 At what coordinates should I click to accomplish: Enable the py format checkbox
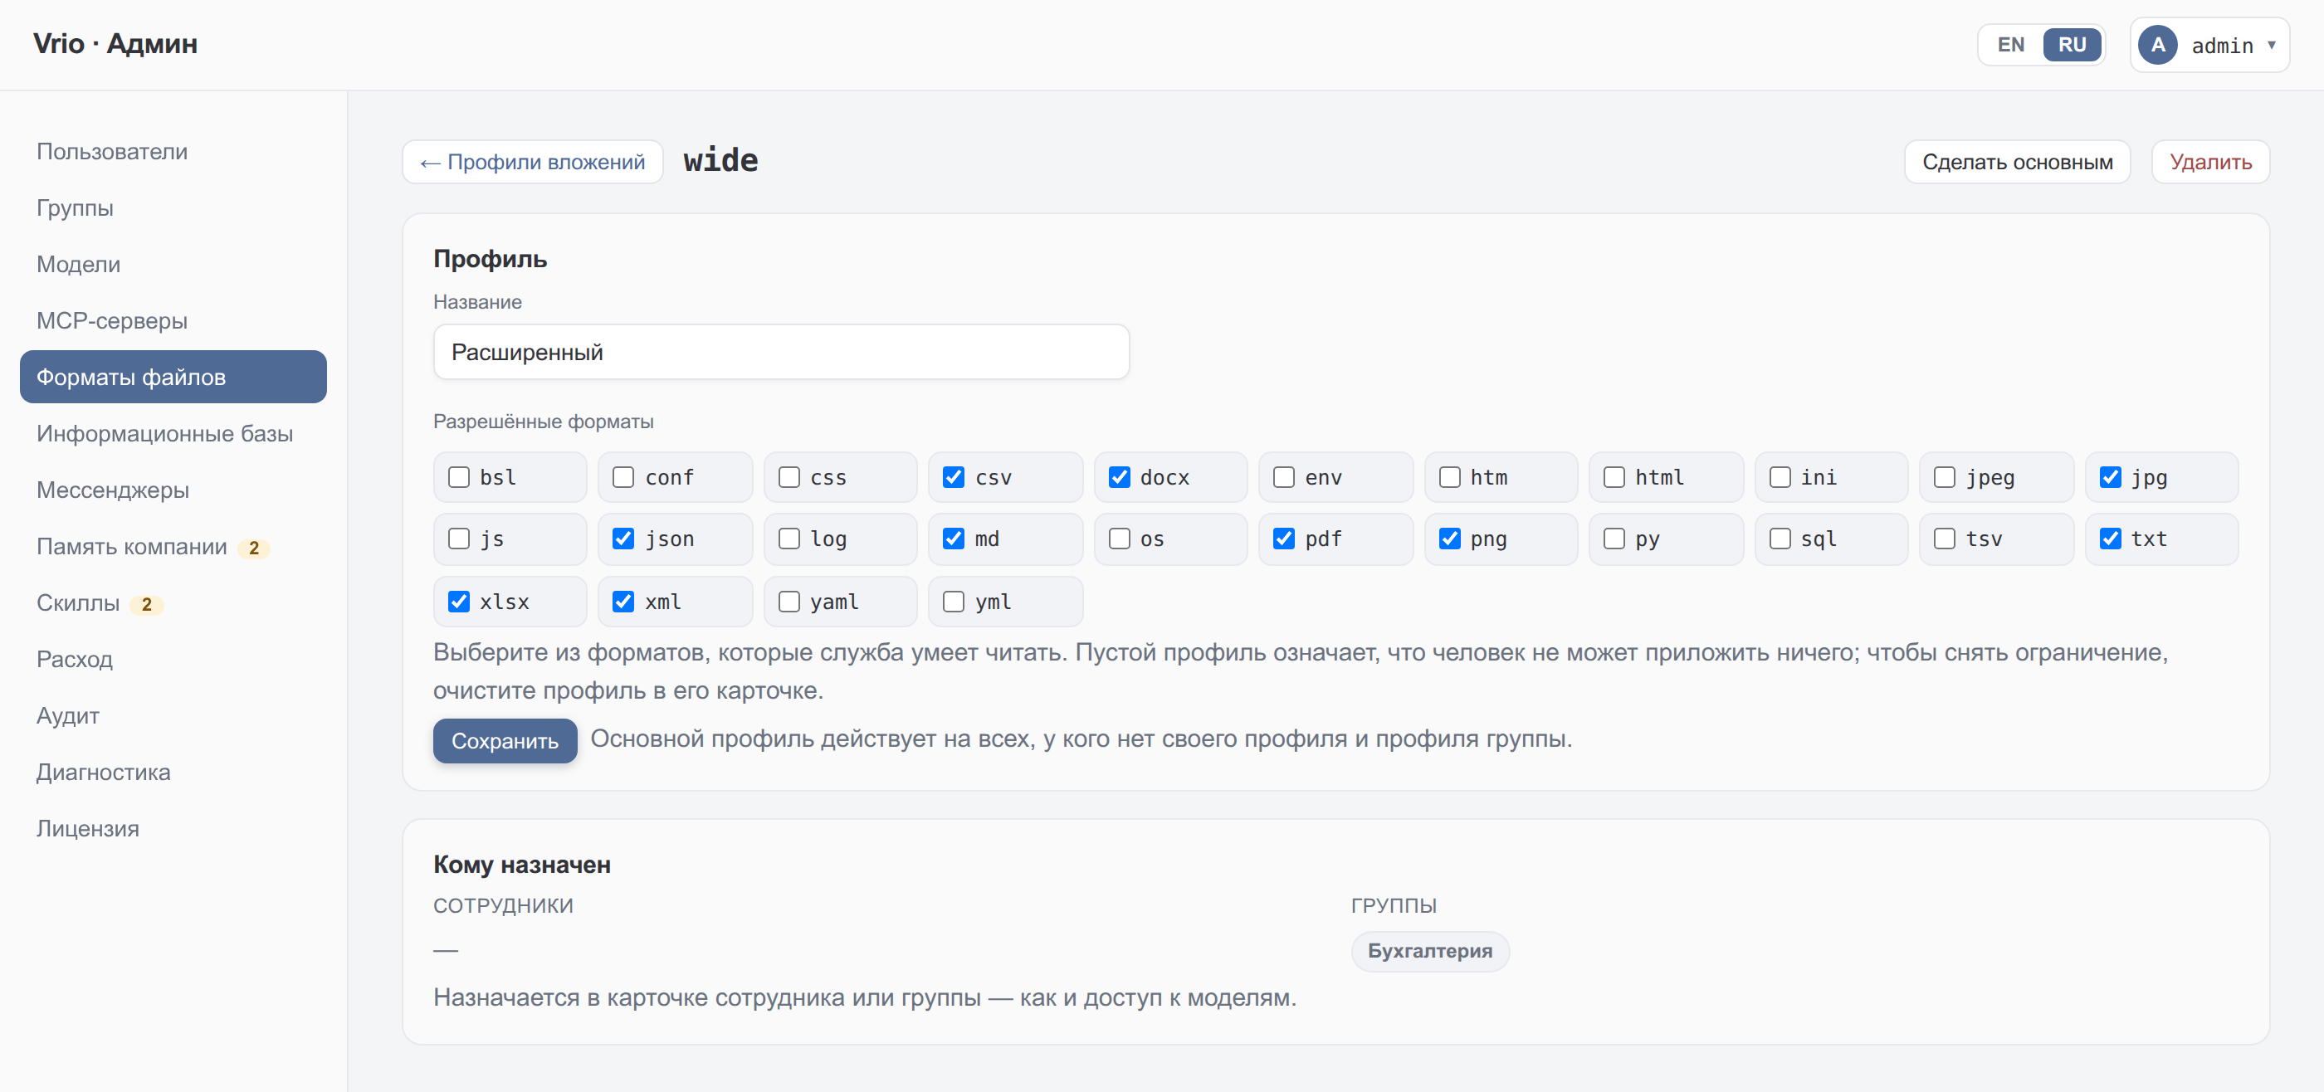coord(1614,539)
